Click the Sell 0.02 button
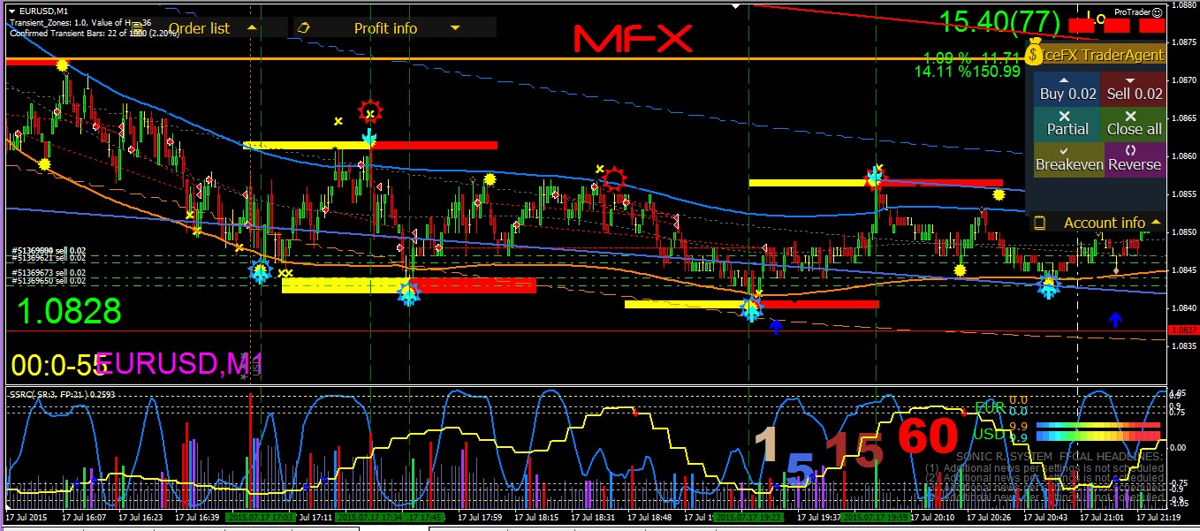 1135,89
